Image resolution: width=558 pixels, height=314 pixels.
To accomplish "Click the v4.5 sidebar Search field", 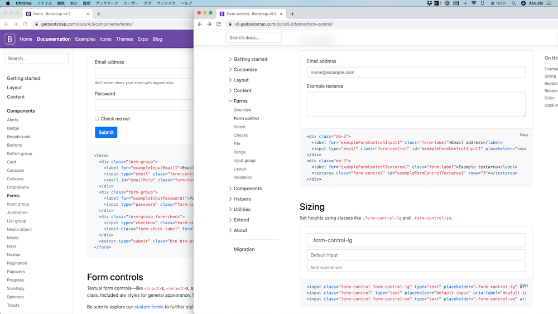I will coord(36,59).
